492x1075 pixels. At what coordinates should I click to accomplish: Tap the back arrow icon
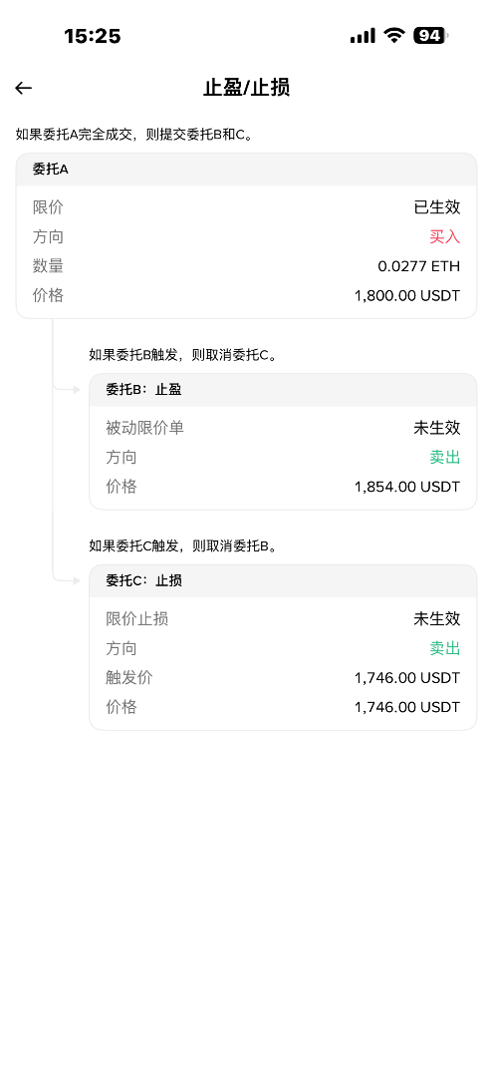click(x=23, y=88)
